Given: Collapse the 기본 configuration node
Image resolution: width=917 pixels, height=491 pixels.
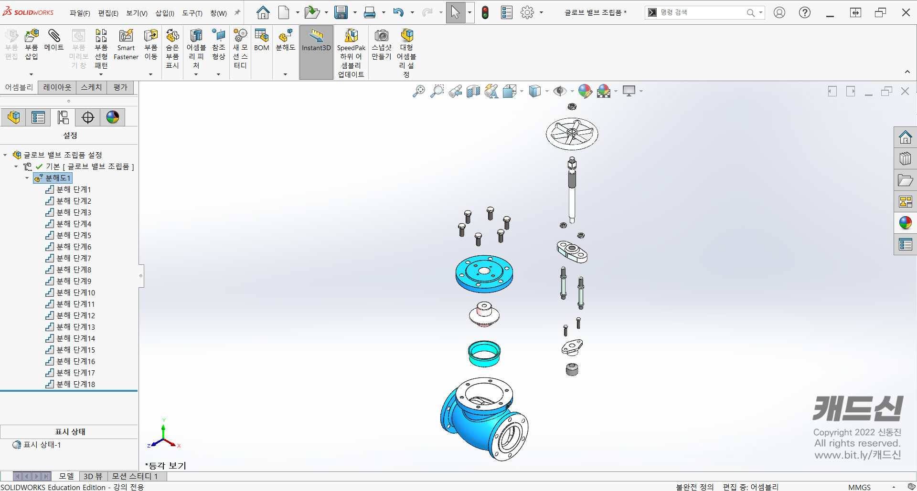Looking at the screenshot, I should pos(16,167).
